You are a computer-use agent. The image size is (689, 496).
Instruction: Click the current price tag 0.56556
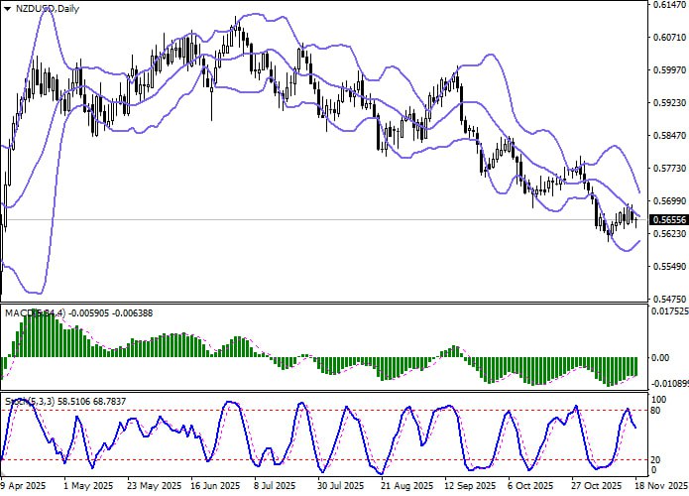tap(668, 219)
